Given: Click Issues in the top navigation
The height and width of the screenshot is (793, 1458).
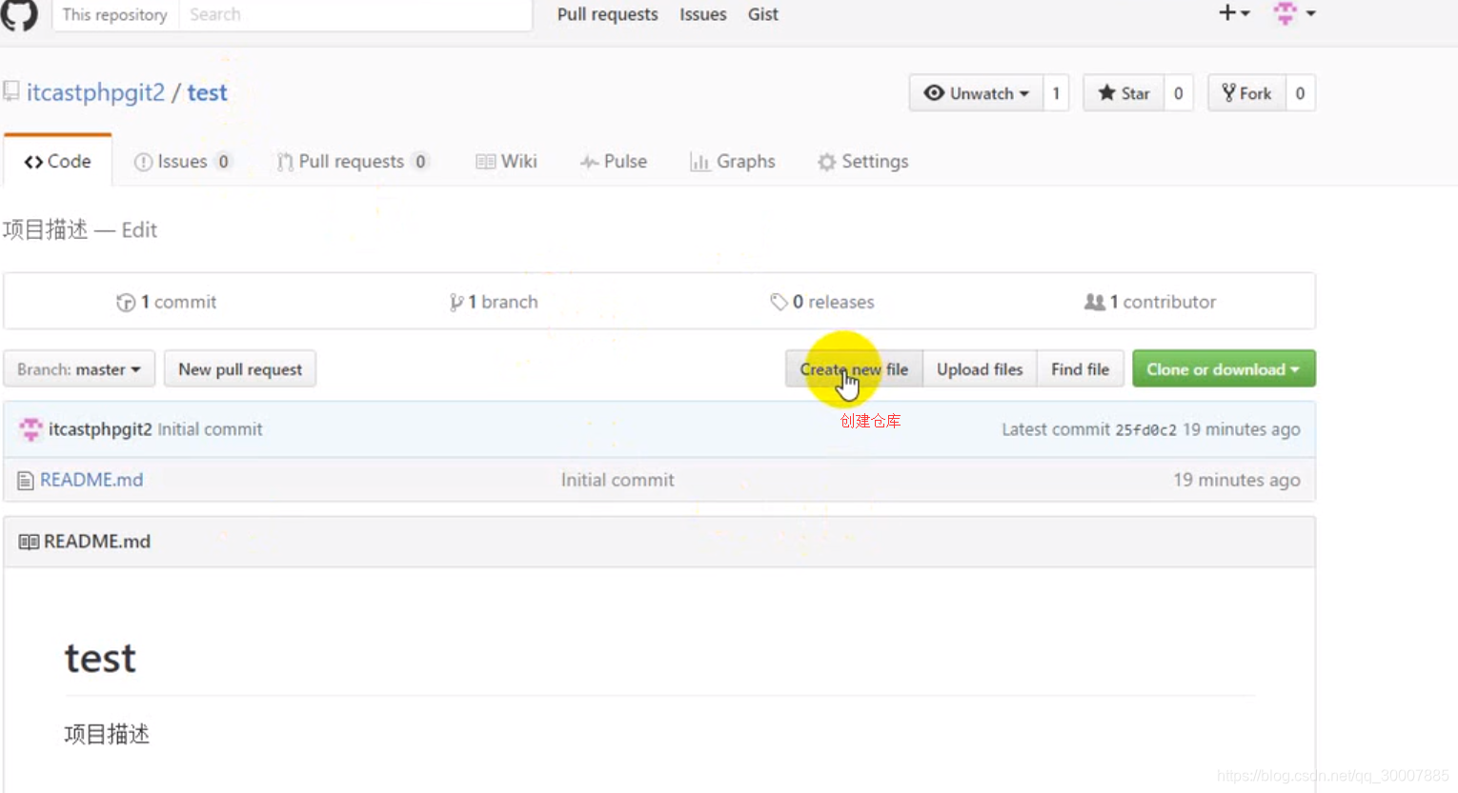Looking at the screenshot, I should (703, 14).
